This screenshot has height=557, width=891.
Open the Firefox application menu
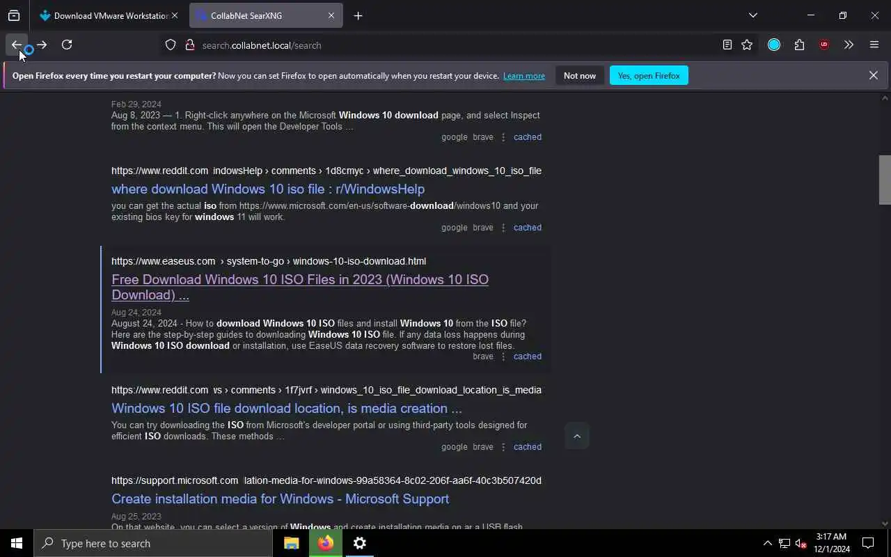[874, 45]
